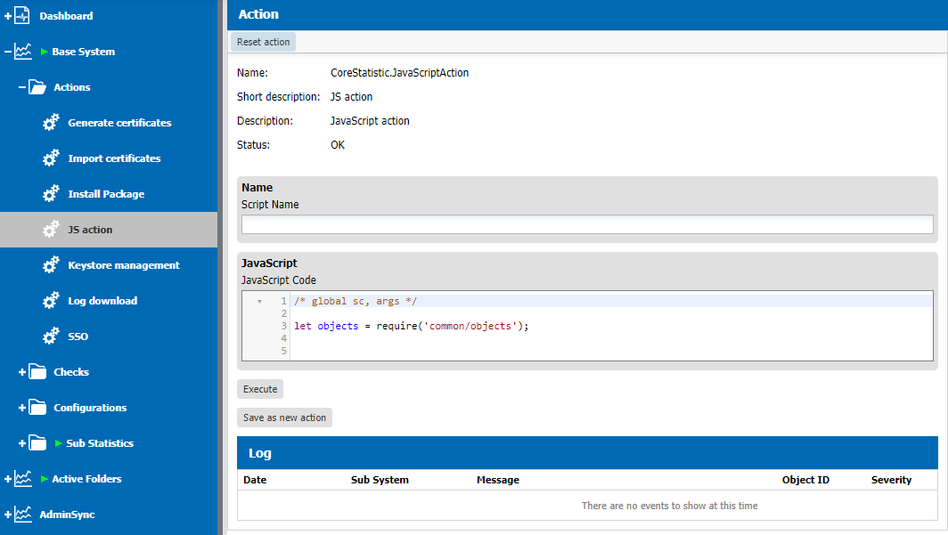948x535 pixels.
Task: Click the Base System chart icon
Action: pyautogui.click(x=23, y=52)
